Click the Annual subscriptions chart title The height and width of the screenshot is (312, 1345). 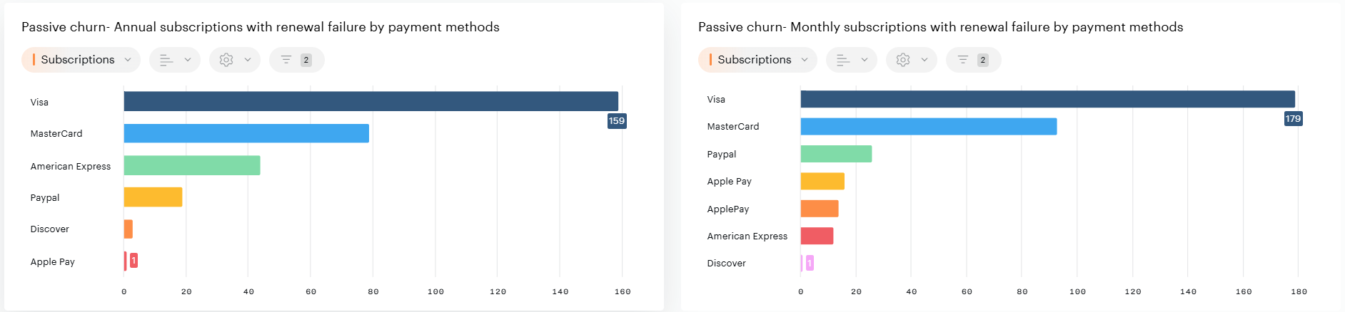click(260, 27)
